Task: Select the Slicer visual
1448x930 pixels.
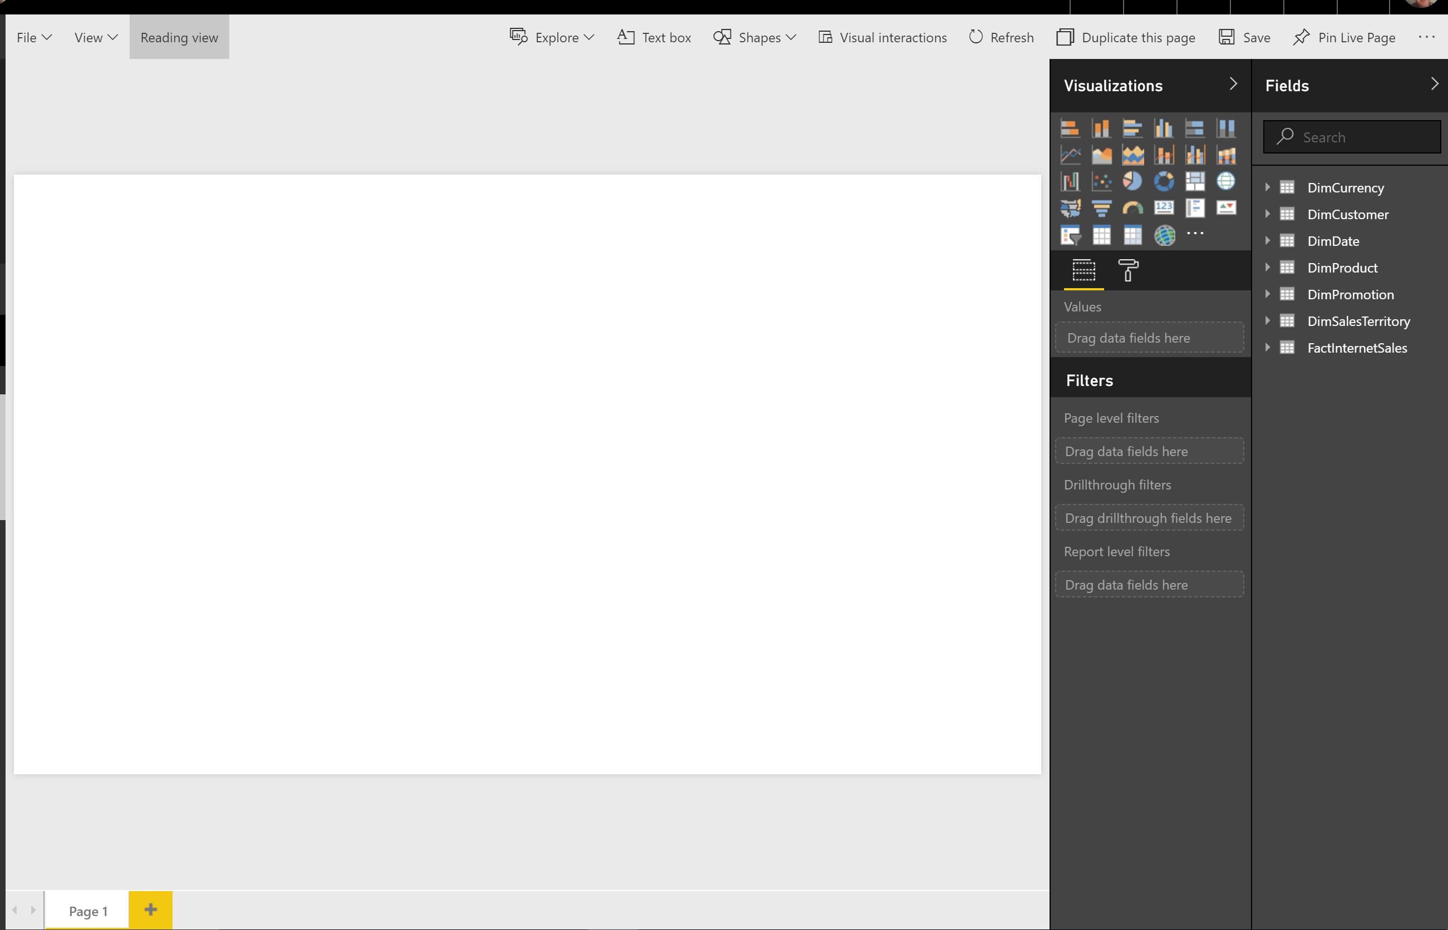Action: coord(1070,235)
